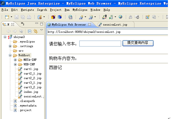Viewport: 171px width, 119px height.
Task: Open MyEclipse Web Browser globe toolbar icon
Action: point(120,17)
